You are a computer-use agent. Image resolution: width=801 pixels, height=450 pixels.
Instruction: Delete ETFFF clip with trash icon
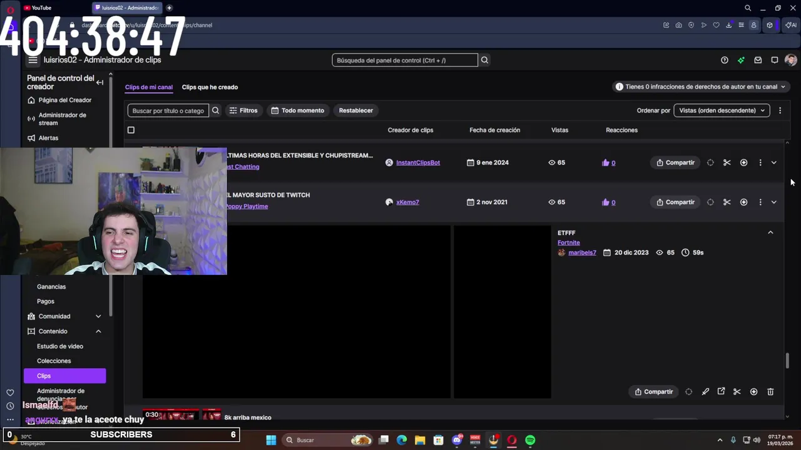770,392
